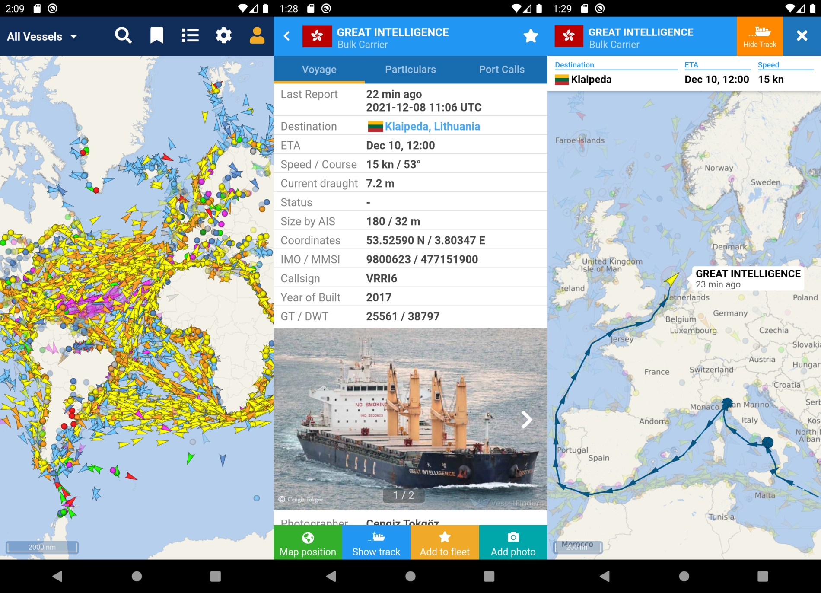Switch to the Particulars tab
The width and height of the screenshot is (821, 593).
pos(410,70)
